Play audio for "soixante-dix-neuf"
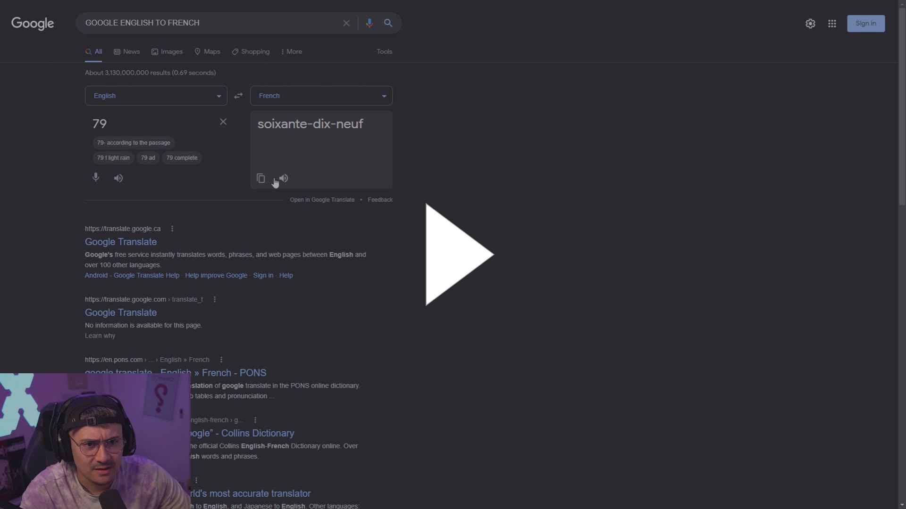This screenshot has width=906, height=509. coord(283,178)
